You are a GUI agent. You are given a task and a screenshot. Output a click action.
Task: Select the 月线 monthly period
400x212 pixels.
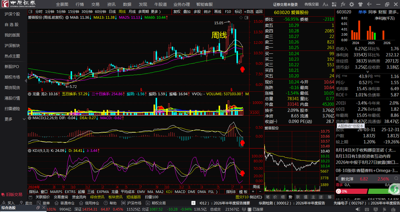pyautogui.click(x=132, y=12)
